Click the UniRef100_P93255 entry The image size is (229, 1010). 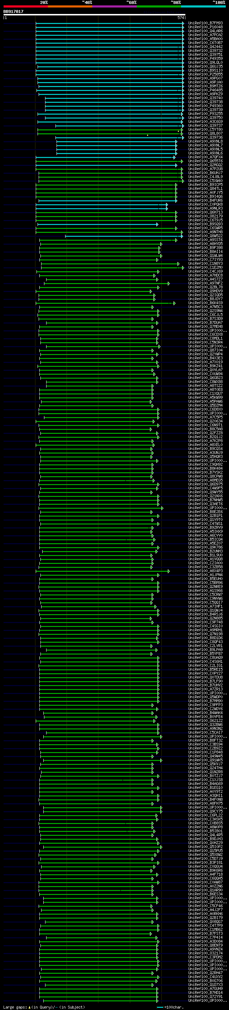tap(205, 114)
